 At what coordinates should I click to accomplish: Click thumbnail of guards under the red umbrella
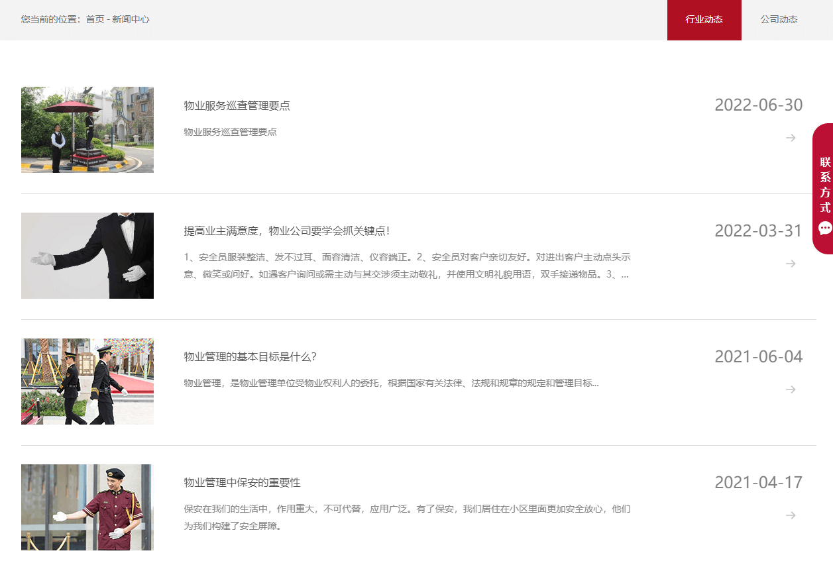pos(87,130)
